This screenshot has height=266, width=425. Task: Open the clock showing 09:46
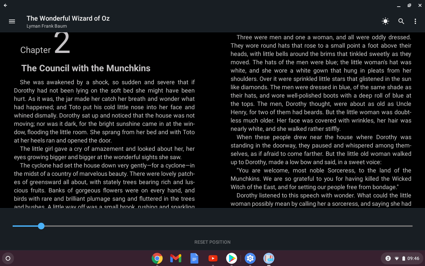[413, 258]
